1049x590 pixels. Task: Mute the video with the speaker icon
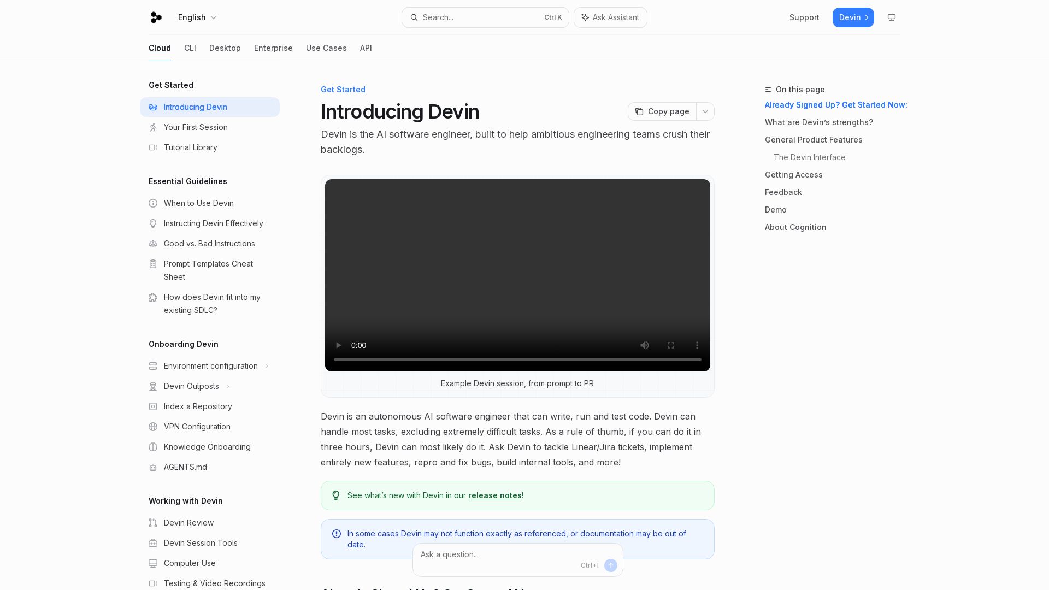click(x=645, y=345)
